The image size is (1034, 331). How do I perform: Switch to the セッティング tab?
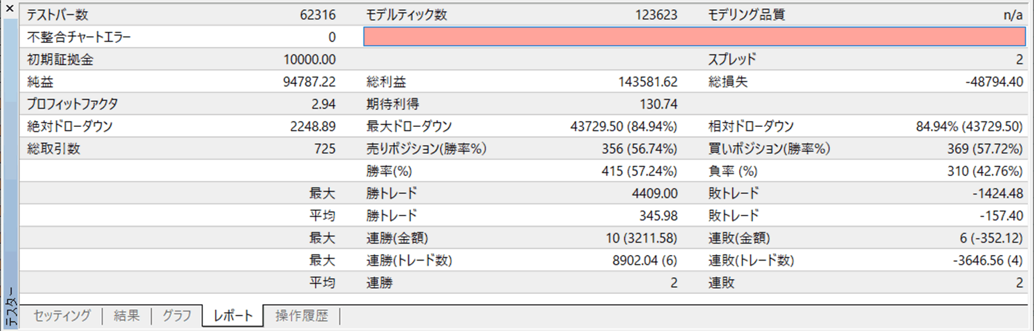(x=62, y=316)
